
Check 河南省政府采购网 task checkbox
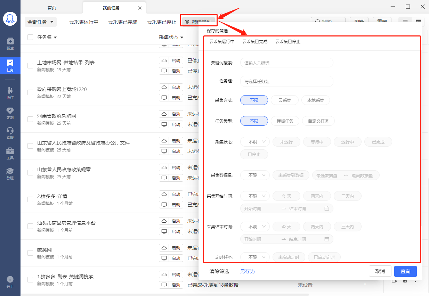tap(30, 119)
